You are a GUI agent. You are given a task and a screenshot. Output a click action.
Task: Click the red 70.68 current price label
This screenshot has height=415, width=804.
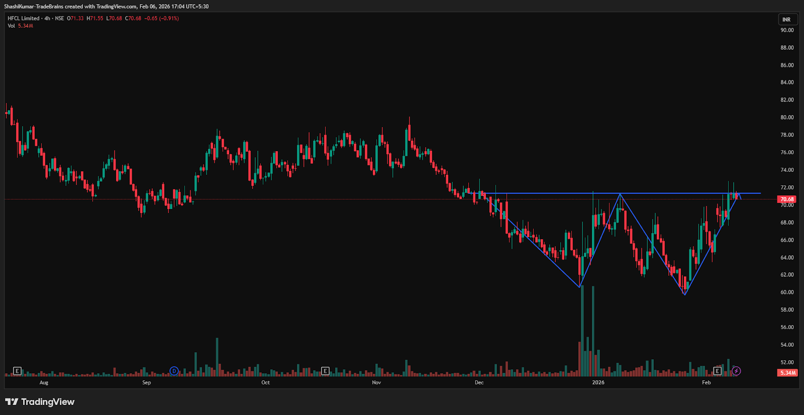click(786, 199)
